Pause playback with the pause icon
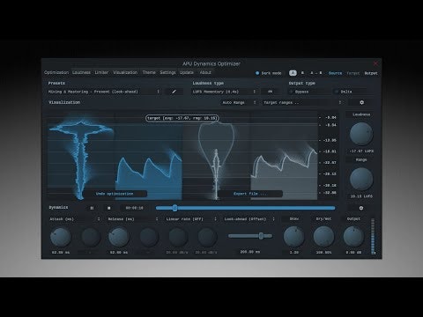Image resolution: width=423 pixels, height=317 pixels. click(92, 208)
